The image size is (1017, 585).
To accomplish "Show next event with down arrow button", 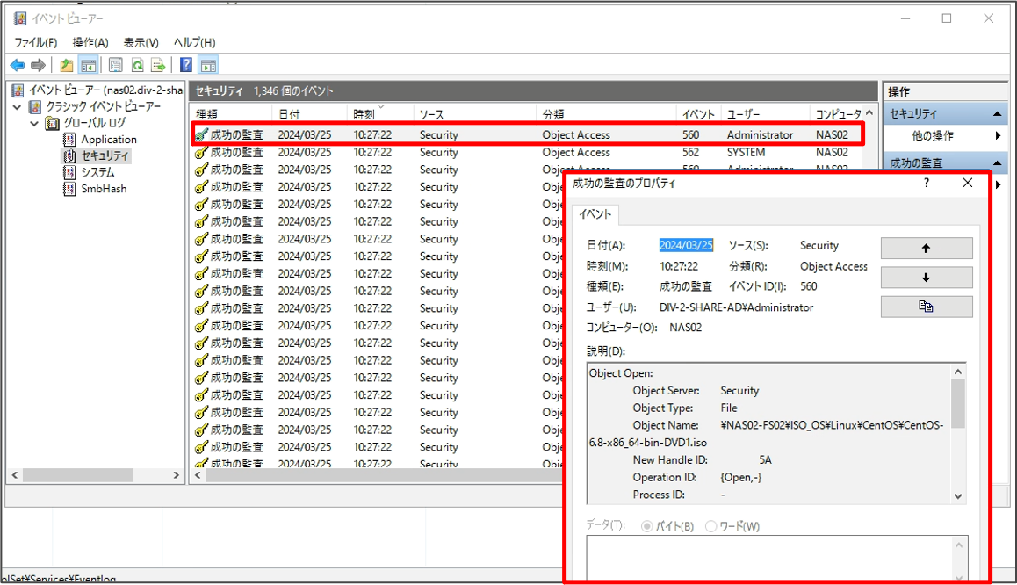I will click(926, 278).
